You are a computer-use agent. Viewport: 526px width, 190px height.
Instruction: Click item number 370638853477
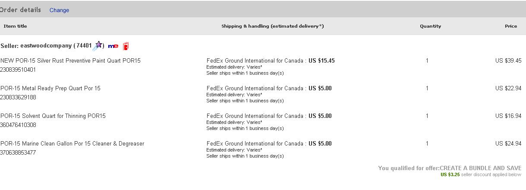pos(18,152)
